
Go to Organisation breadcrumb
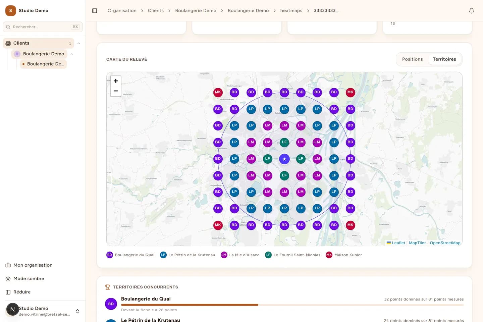coord(122,11)
